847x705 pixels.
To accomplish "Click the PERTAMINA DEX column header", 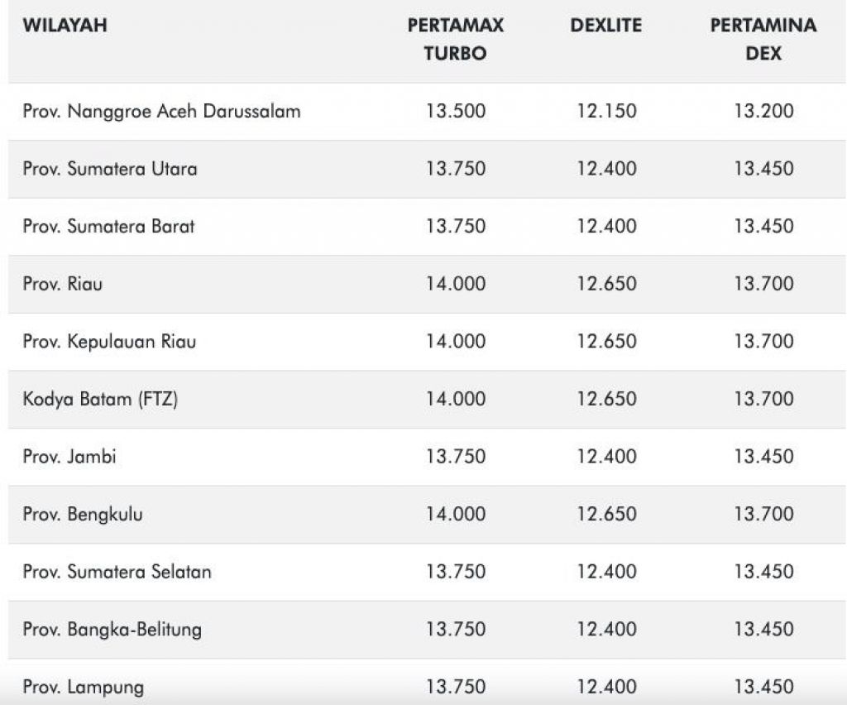I will 763,40.
